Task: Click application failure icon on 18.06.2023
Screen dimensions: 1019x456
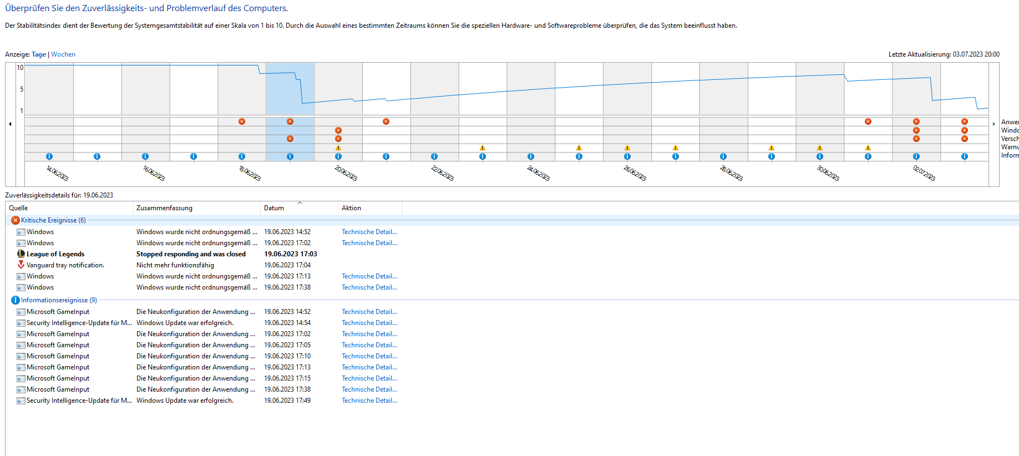Action: [242, 121]
